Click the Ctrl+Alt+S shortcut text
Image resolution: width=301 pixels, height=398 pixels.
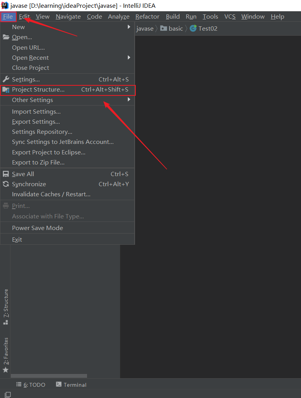114,80
